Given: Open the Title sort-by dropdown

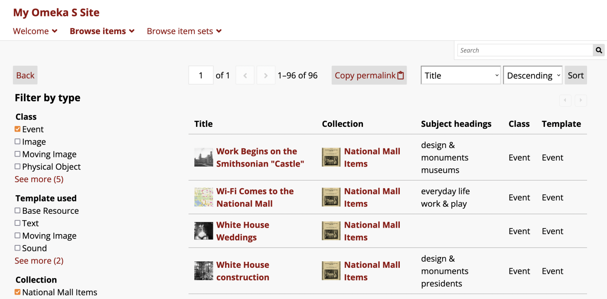Looking at the screenshot, I should click(461, 75).
